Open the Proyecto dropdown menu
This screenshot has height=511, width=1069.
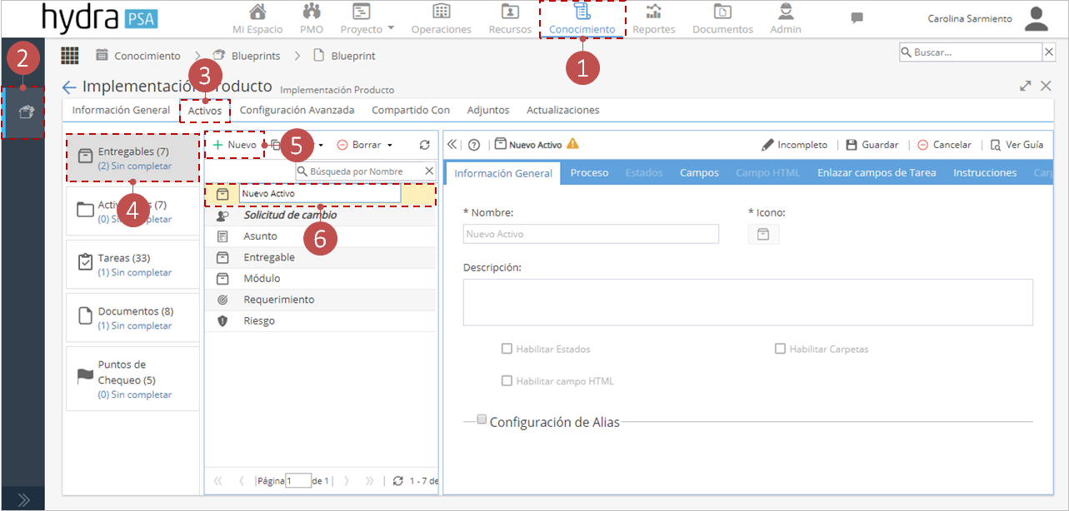click(x=367, y=29)
